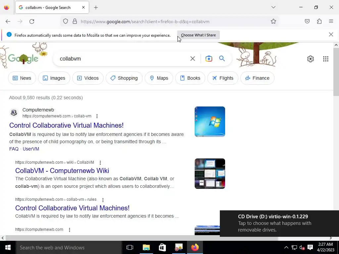The image size is (339, 254).
Task: Click the scroll up arrow
Action: (x=336, y=45)
